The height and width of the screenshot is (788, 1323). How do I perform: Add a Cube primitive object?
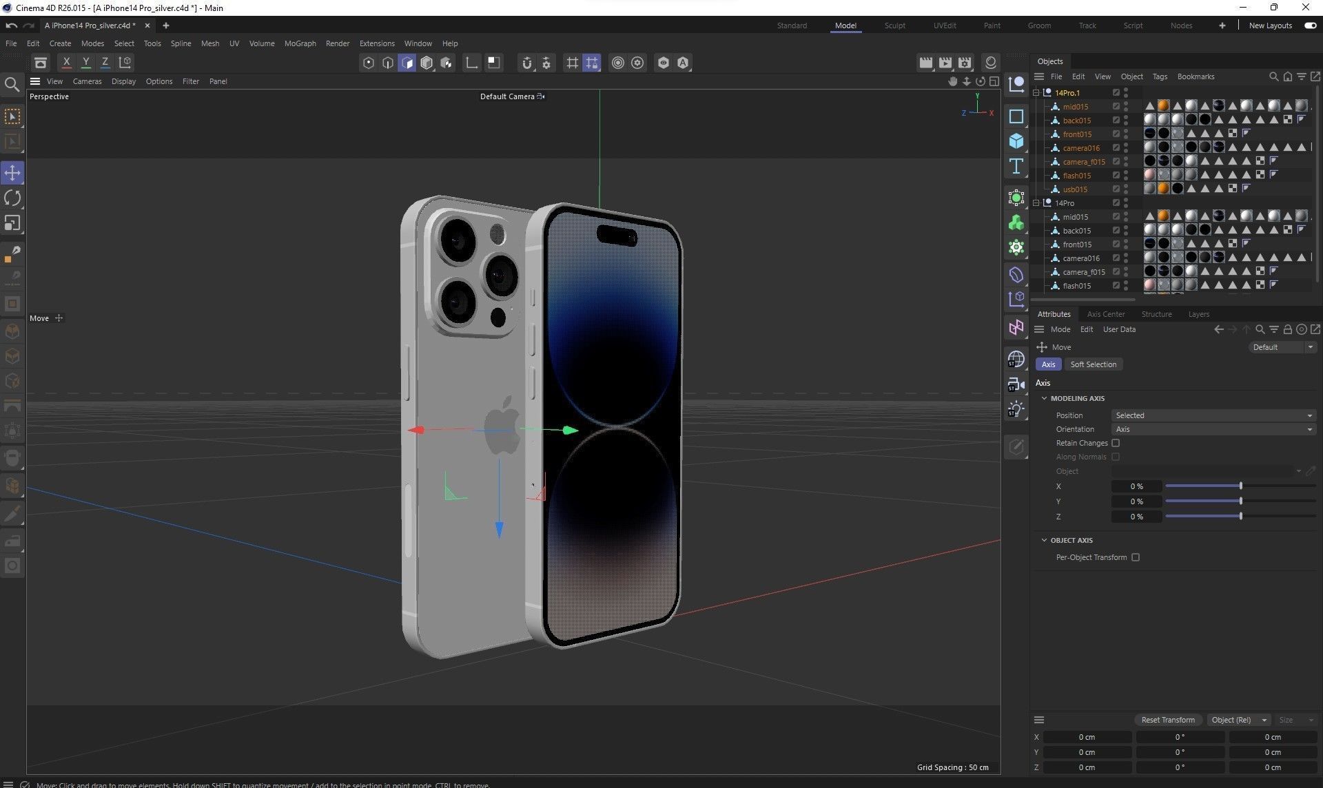tap(1016, 141)
